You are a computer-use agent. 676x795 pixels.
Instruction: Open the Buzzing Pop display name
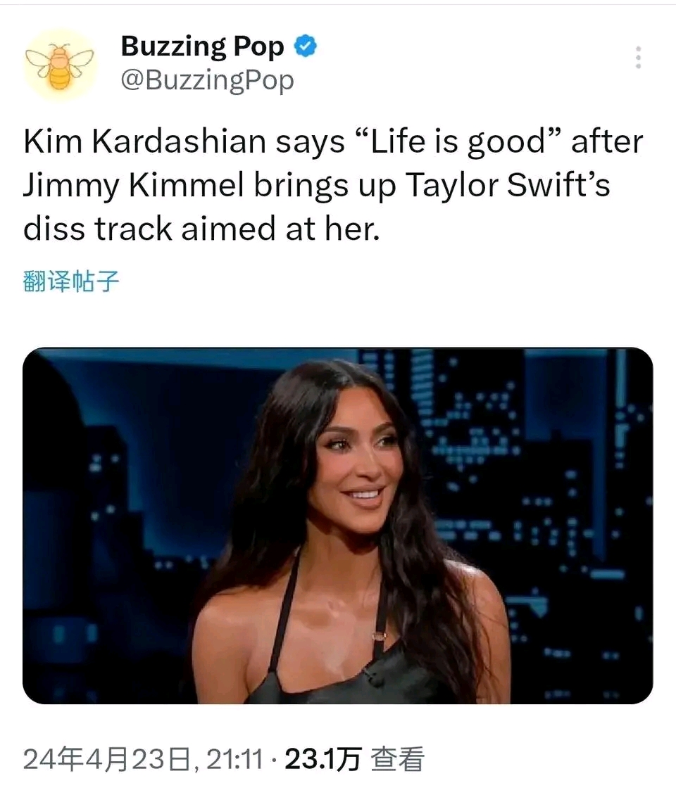pyautogui.click(x=202, y=46)
